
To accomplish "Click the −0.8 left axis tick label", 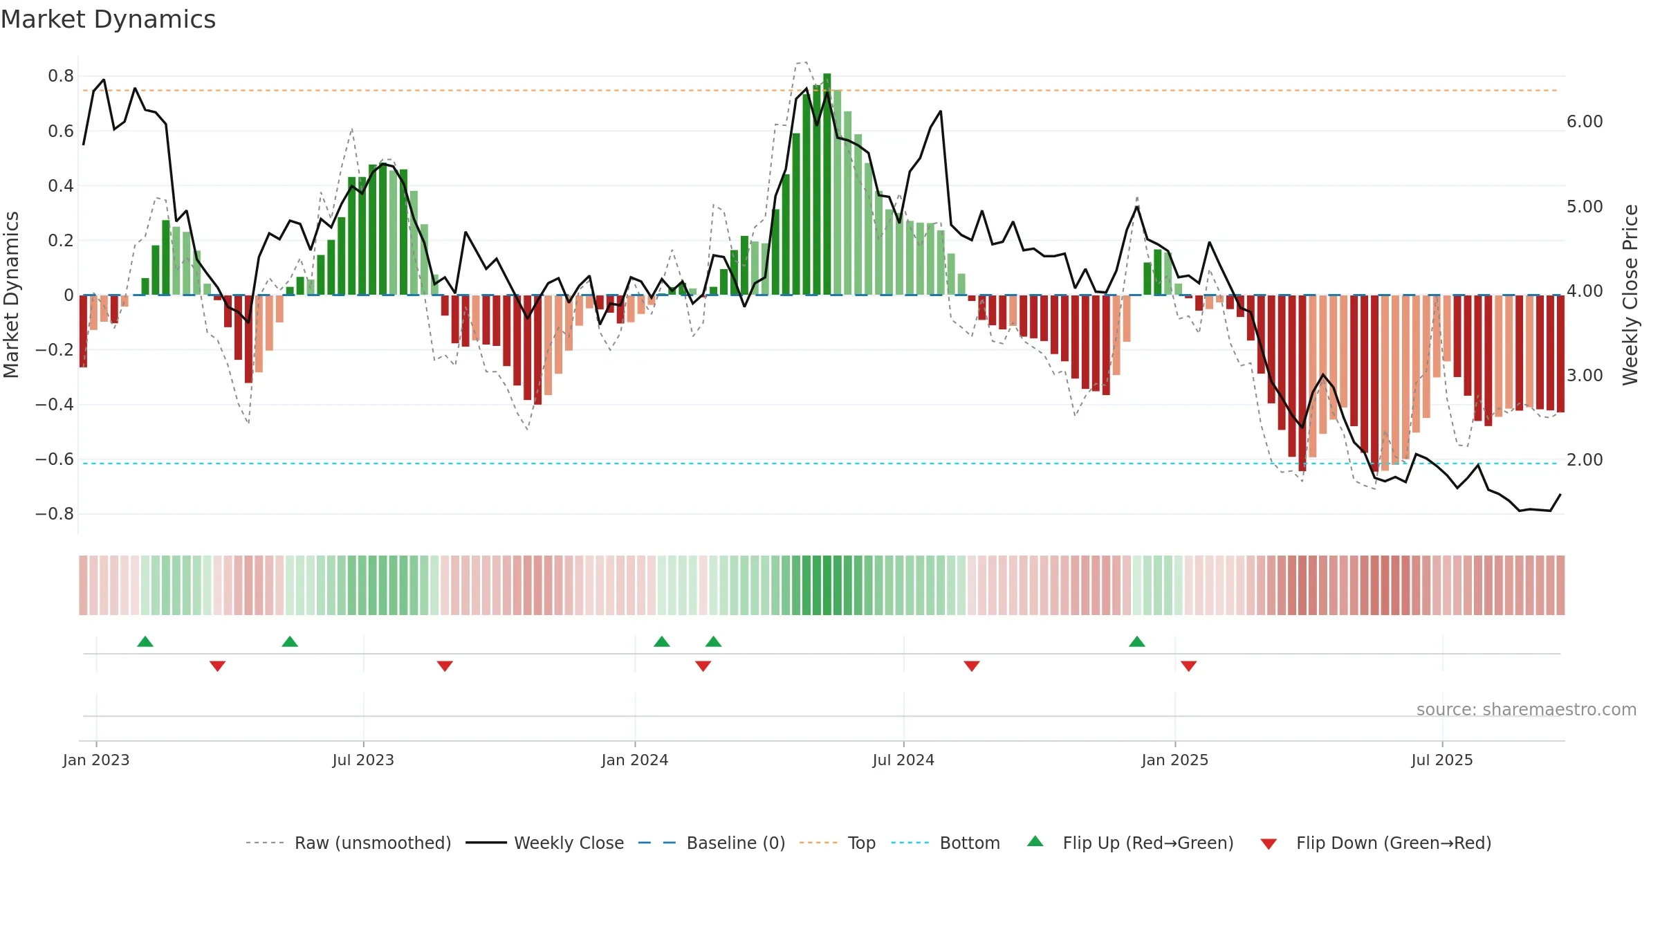I will [x=55, y=514].
